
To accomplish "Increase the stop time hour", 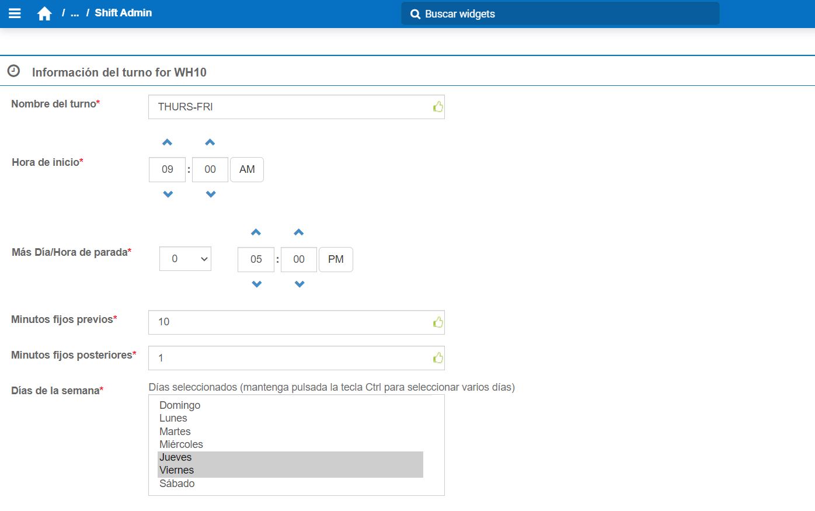I will pyautogui.click(x=256, y=232).
